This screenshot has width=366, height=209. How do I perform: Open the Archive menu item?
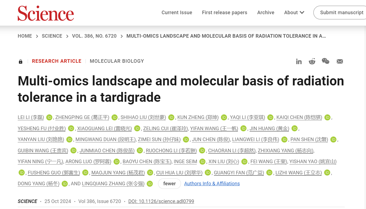[266, 13]
